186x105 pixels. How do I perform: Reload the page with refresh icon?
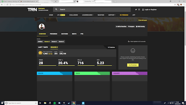coord(7,4)
